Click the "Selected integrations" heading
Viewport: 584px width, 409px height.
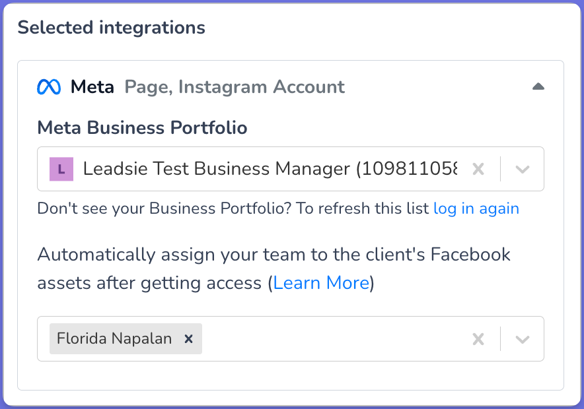click(x=111, y=28)
